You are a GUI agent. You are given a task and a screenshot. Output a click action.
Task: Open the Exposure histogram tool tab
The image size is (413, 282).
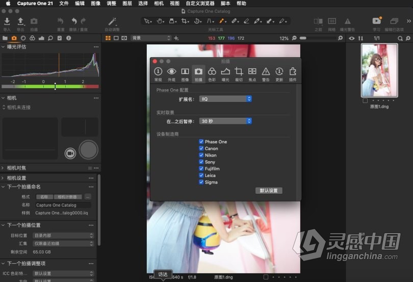[x=41, y=38]
